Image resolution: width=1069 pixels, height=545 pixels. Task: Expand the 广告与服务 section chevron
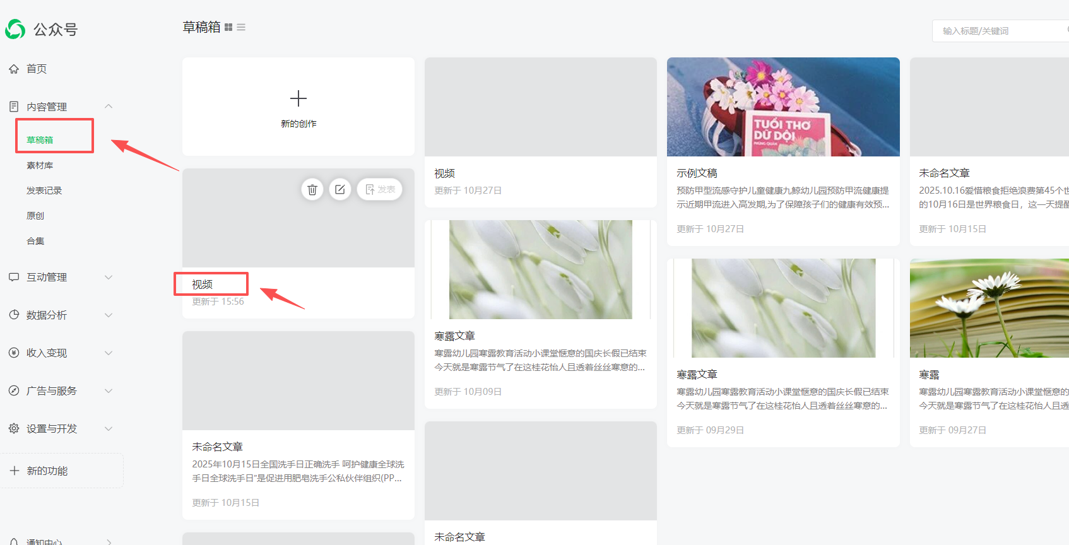109,390
